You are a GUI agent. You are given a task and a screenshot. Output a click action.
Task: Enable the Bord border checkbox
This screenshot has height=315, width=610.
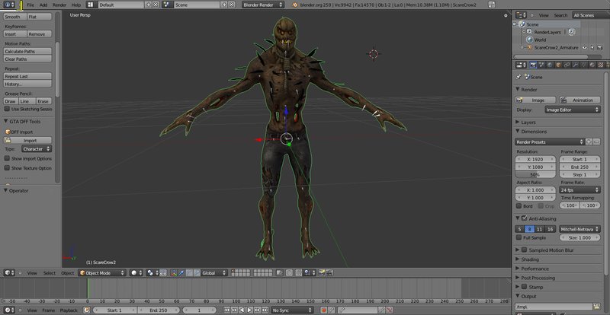point(518,206)
